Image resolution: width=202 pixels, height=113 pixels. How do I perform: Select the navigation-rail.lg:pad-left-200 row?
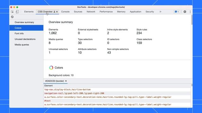click(x=117, y=93)
